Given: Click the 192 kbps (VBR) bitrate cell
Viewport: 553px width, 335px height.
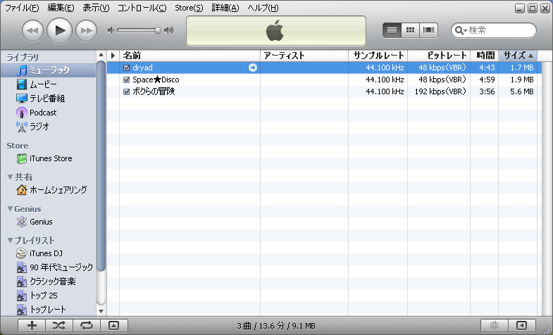Looking at the screenshot, I should (x=440, y=92).
